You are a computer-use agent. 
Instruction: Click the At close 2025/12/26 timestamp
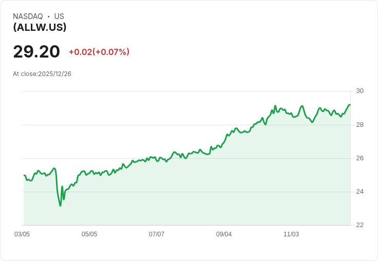pos(42,74)
